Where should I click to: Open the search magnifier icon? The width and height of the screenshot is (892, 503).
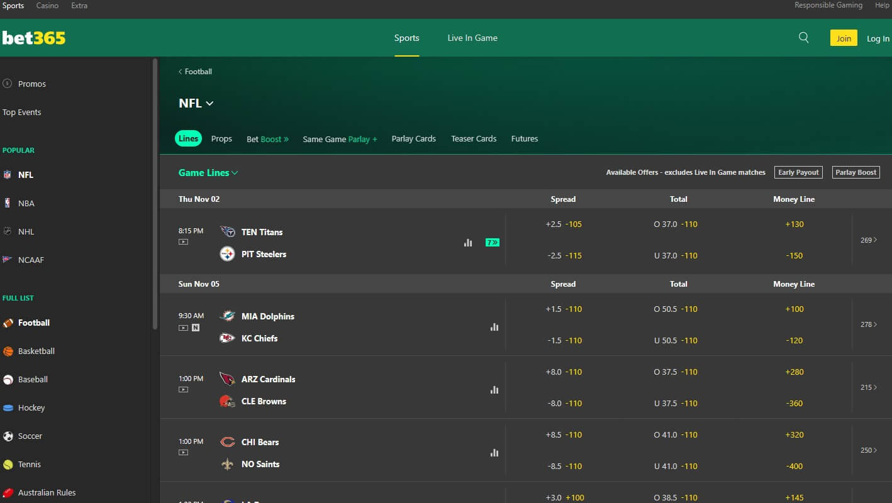coord(803,38)
